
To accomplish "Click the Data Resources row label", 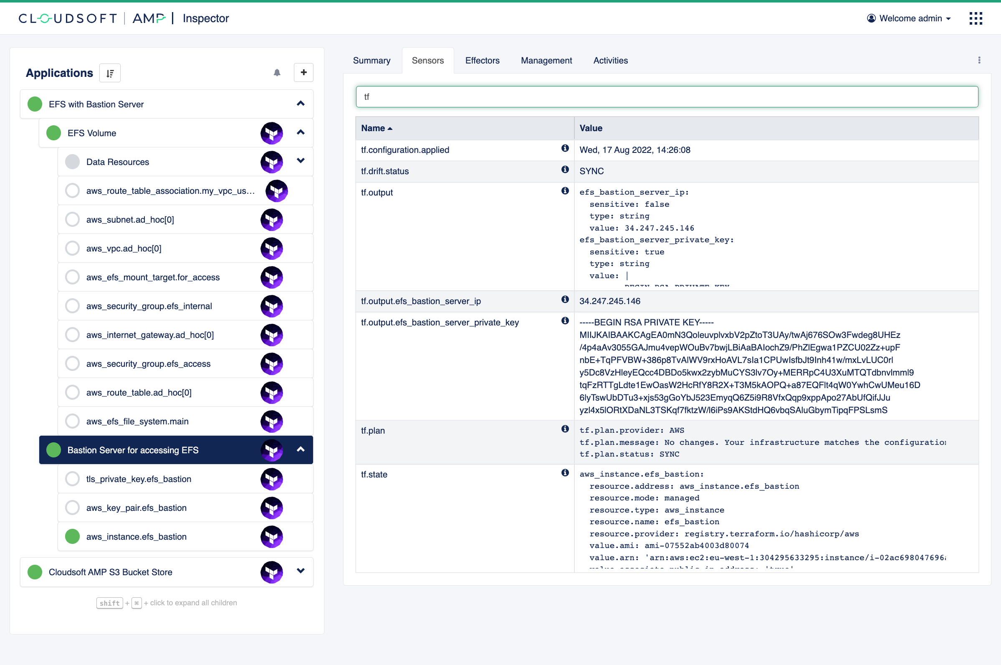I will 118,162.
